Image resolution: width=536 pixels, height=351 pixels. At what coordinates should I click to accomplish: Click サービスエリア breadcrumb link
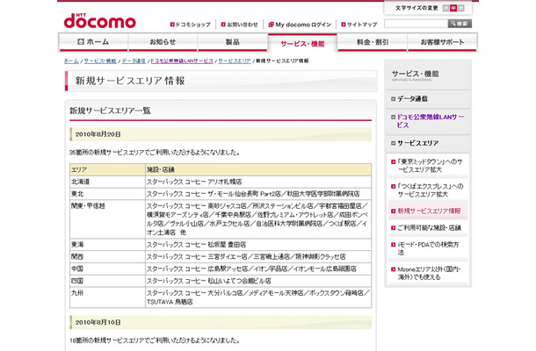pyautogui.click(x=235, y=61)
